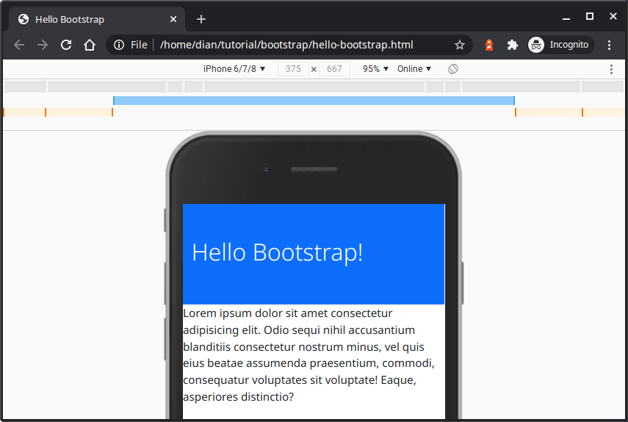The height and width of the screenshot is (422, 628).
Task: Rotate the device orientation
Action: click(453, 69)
